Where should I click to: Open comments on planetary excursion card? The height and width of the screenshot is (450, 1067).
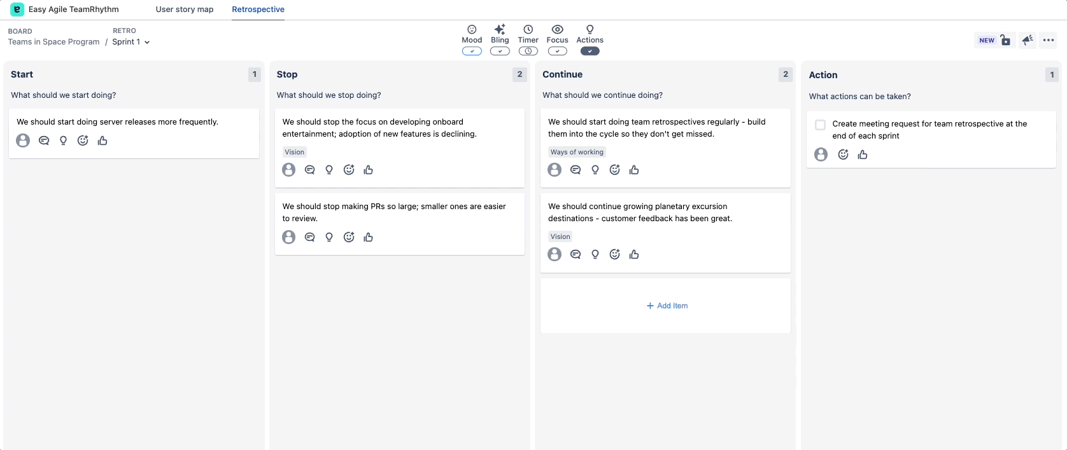pyautogui.click(x=576, y=254)
